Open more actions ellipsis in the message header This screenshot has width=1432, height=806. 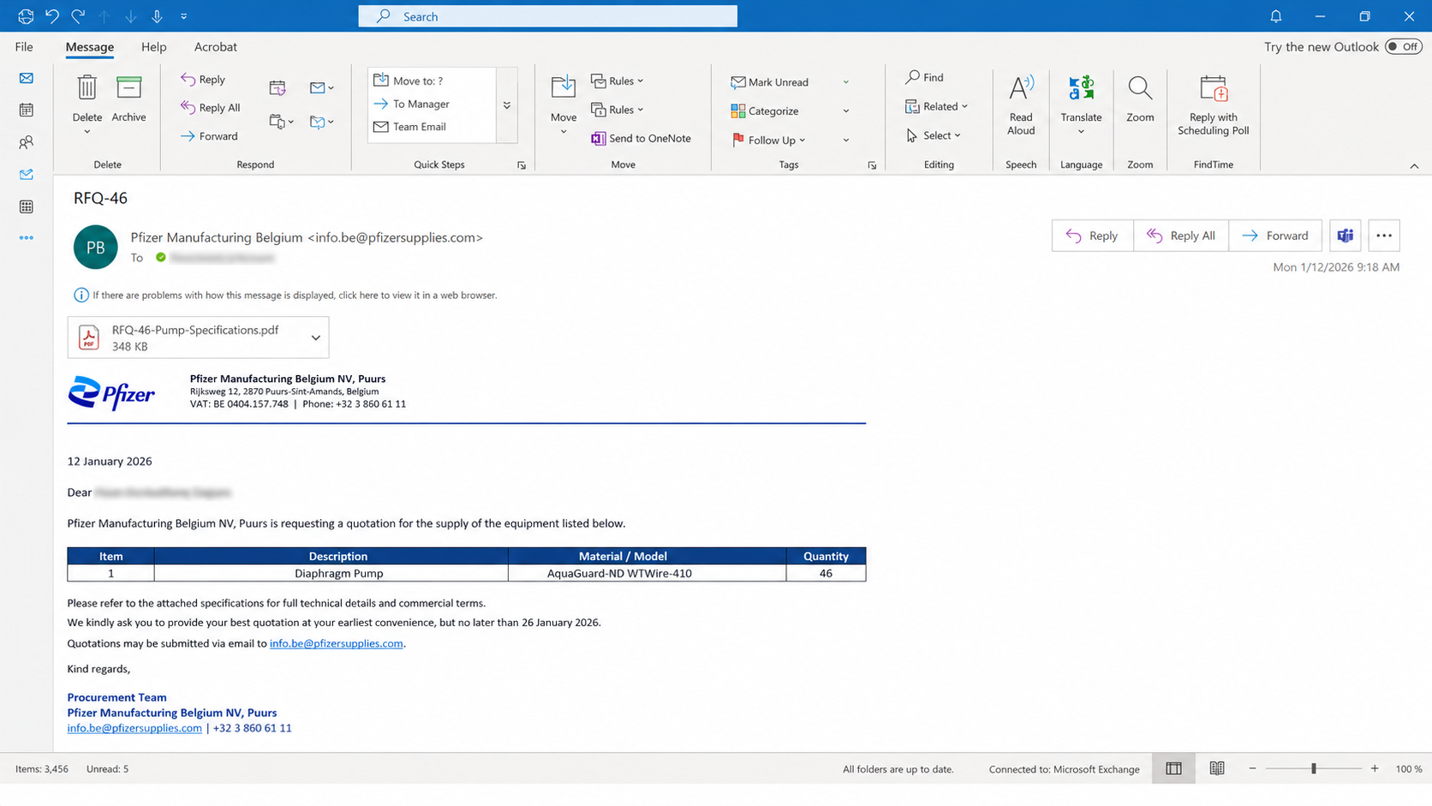pos(1384,236)
